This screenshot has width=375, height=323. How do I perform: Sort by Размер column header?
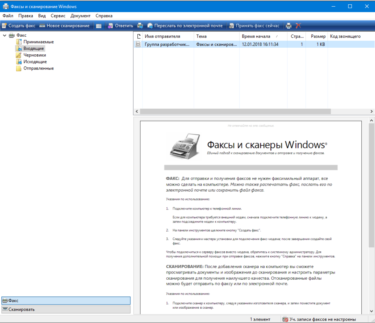pos(316,36)
